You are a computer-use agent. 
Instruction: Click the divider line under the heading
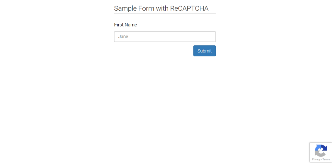pos(165,14)
